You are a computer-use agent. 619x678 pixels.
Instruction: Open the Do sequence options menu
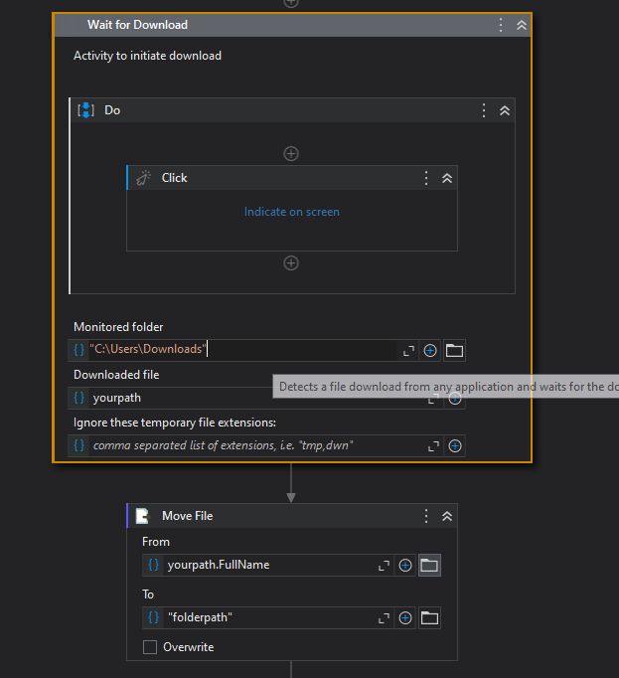[x=484, y=110]
